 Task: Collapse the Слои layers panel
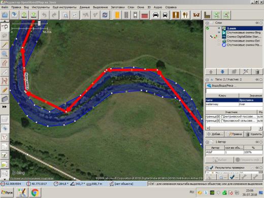coord(207,23)
